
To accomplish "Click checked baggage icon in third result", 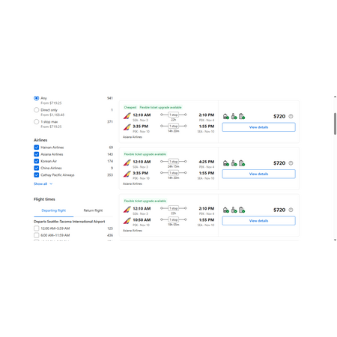I will pos(242,210).
